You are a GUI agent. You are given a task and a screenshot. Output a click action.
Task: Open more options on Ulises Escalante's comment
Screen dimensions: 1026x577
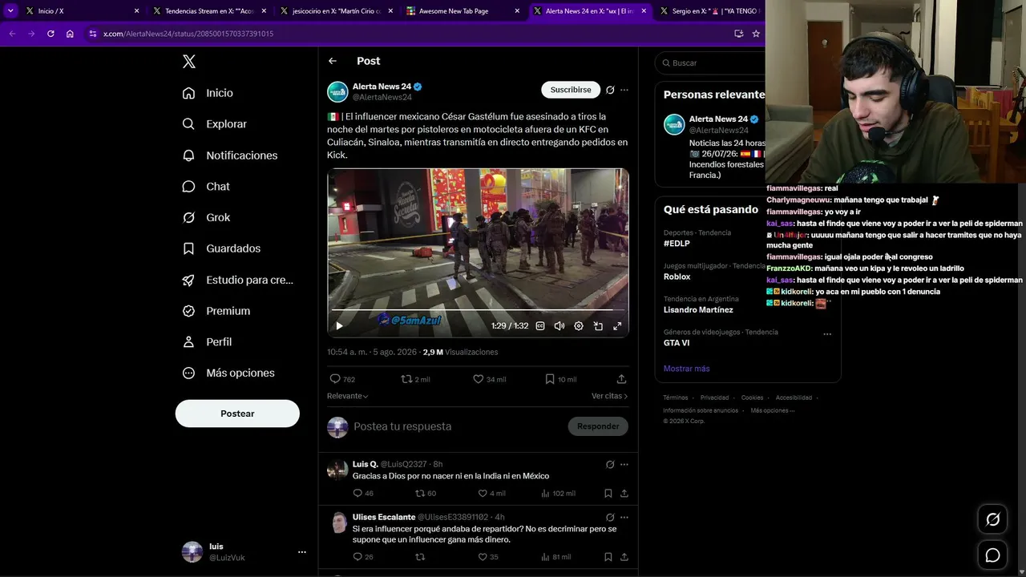624,517
